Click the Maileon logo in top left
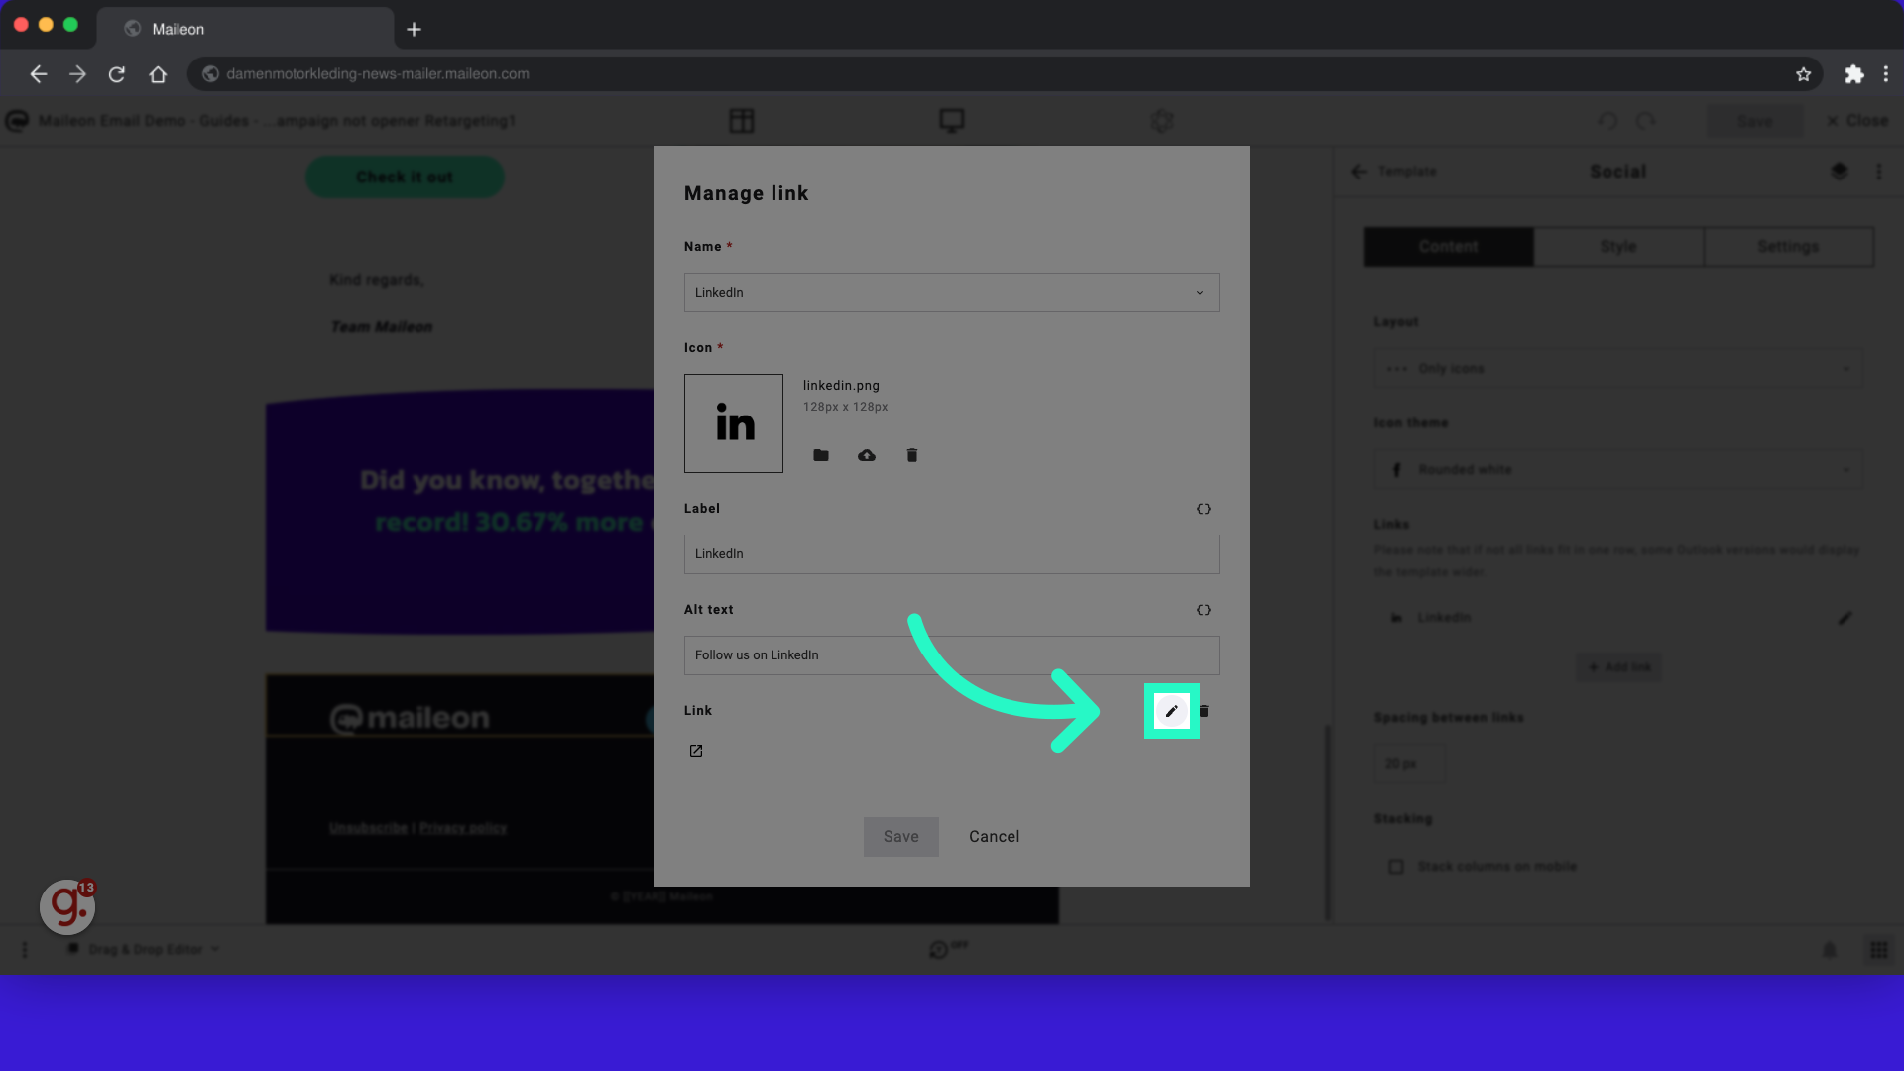 [17, 121]
